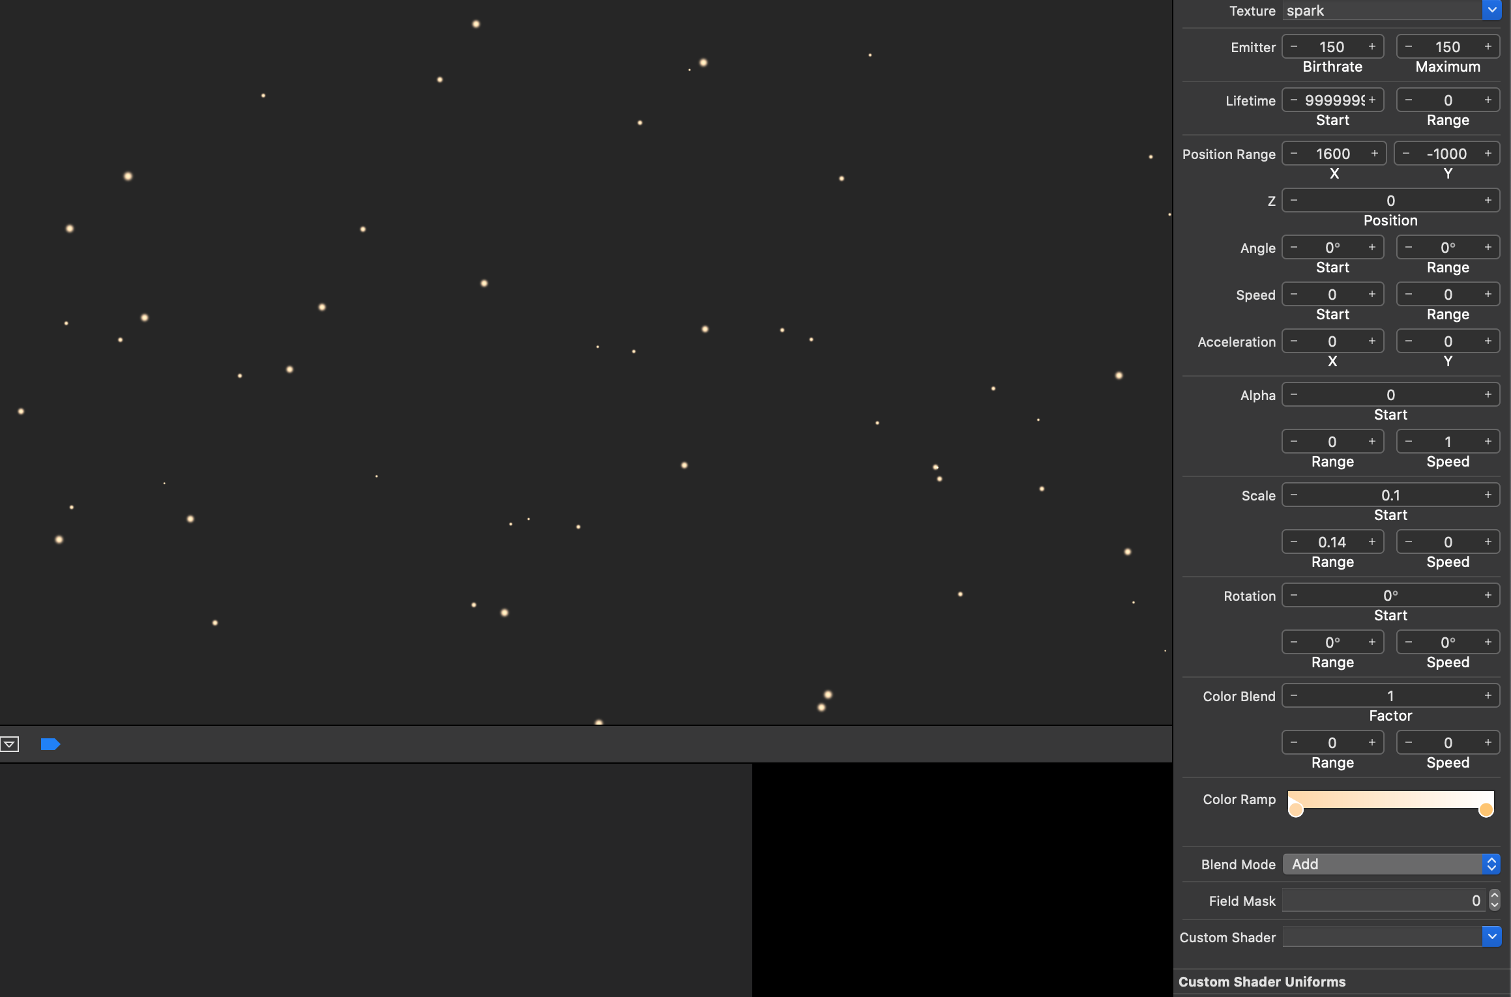
Task: Increase Emitter Birthrate with plus button
Action: [1372, 46]
